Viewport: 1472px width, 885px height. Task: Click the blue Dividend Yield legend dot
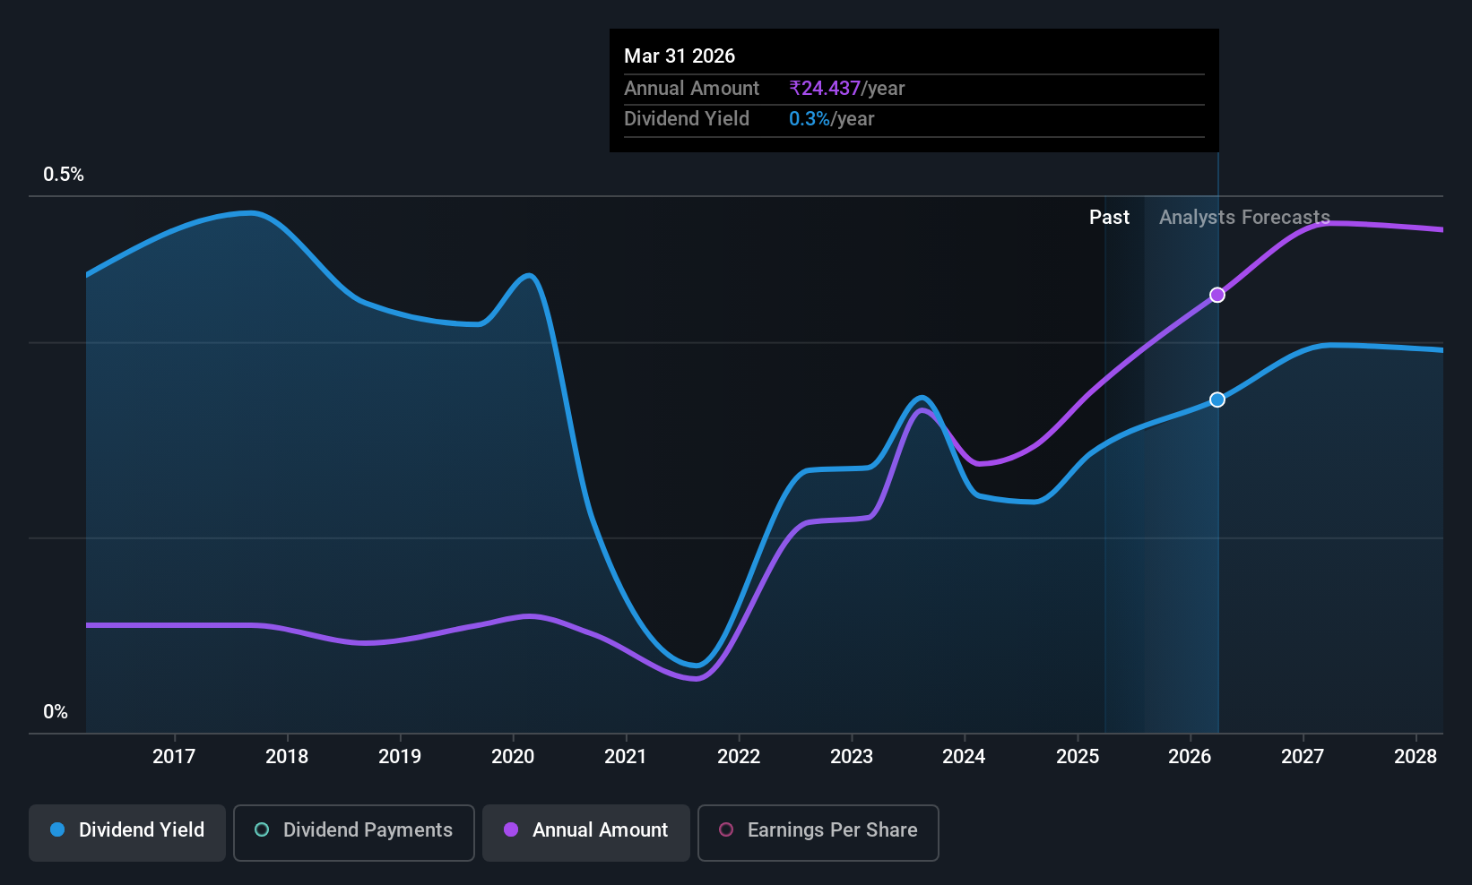point(57,829)
